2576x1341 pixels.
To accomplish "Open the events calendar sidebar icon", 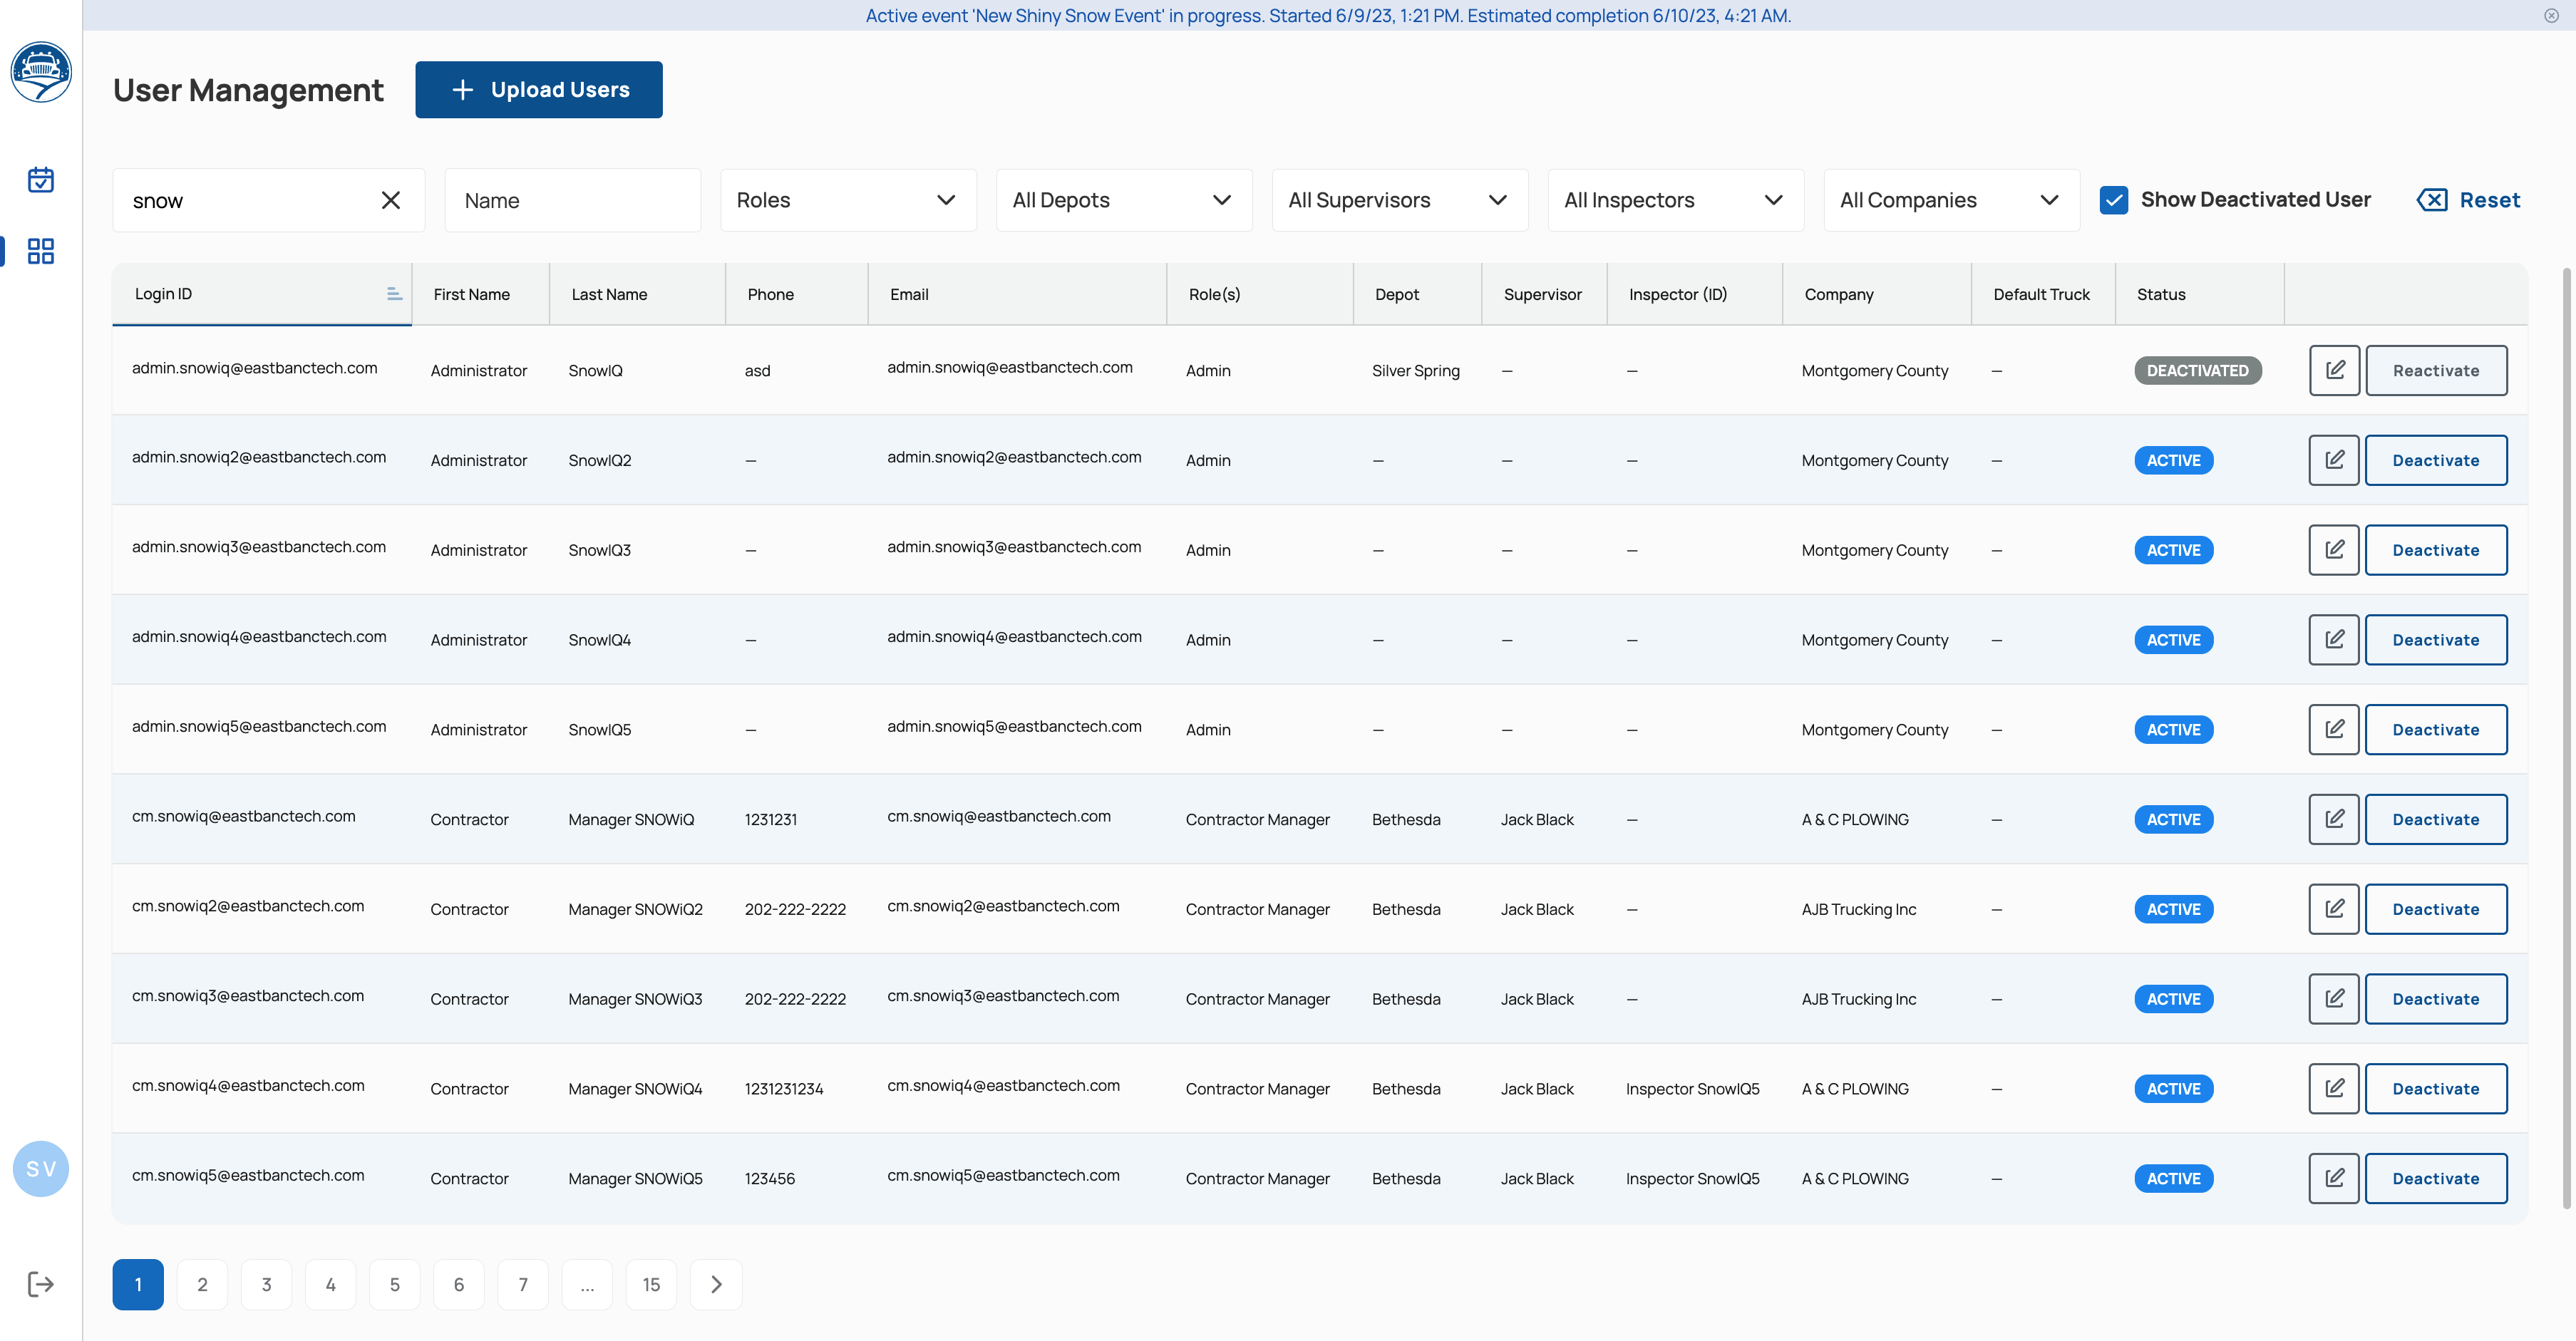I will [x=40, y=180].
